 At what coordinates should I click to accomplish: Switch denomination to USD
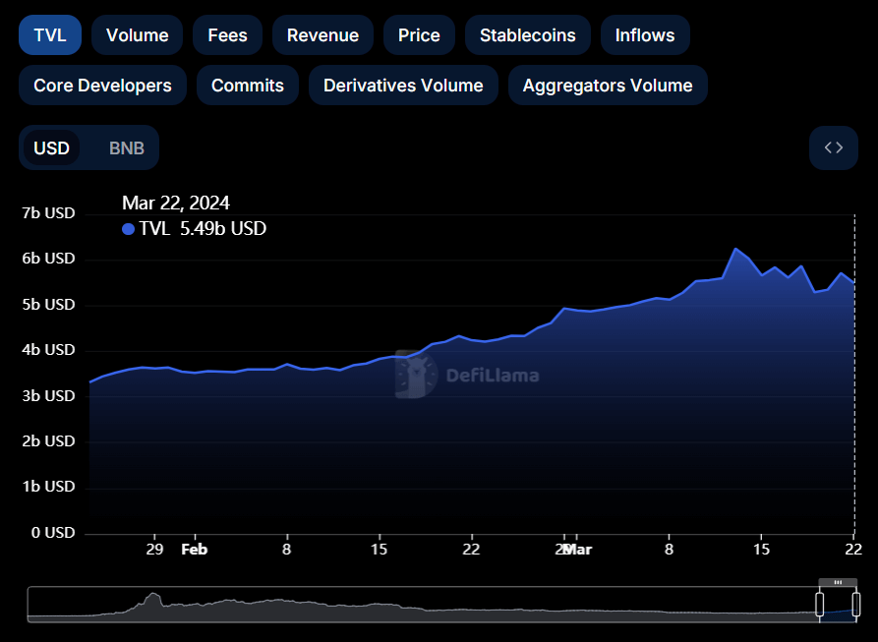pyautogui.click(x=52, y=148)
